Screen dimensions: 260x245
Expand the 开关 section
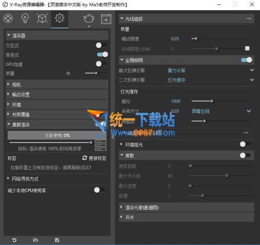[x=186, y=218]
